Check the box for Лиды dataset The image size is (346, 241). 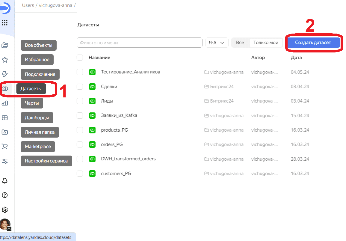[80, 101]
